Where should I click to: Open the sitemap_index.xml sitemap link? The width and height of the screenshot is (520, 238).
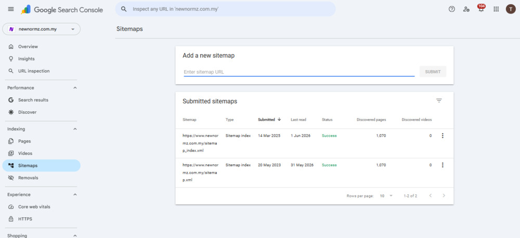201,143
